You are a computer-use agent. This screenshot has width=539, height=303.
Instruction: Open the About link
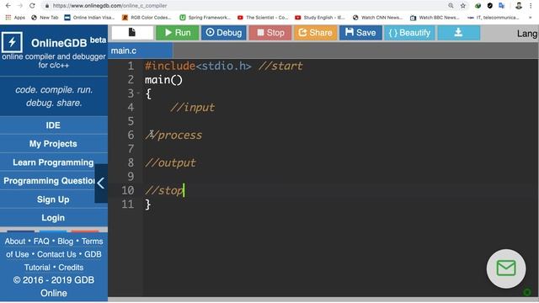[x=15, y=242]
